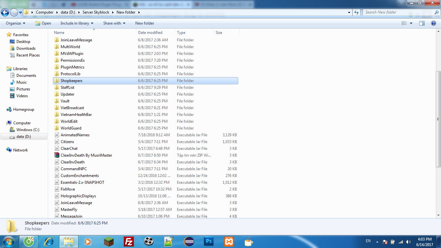Sort by the Name column header
The width and height of the screenshot is (441, 248).
94,33
